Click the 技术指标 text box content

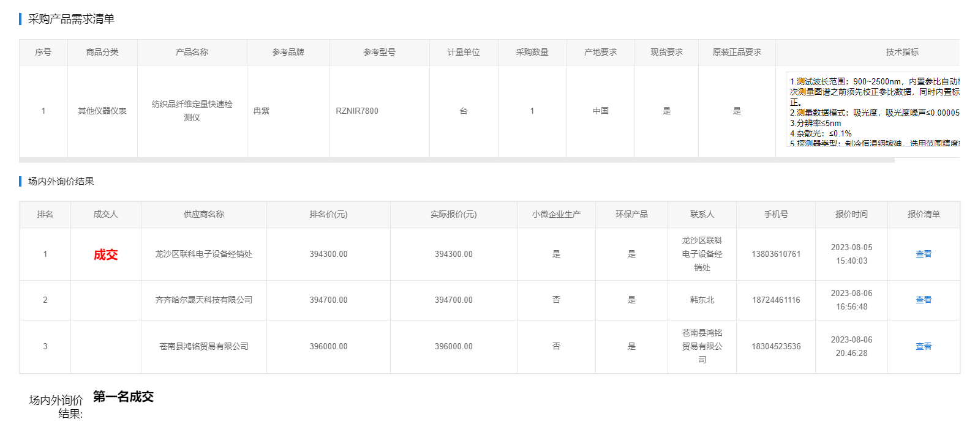click(x=874, y=110)
